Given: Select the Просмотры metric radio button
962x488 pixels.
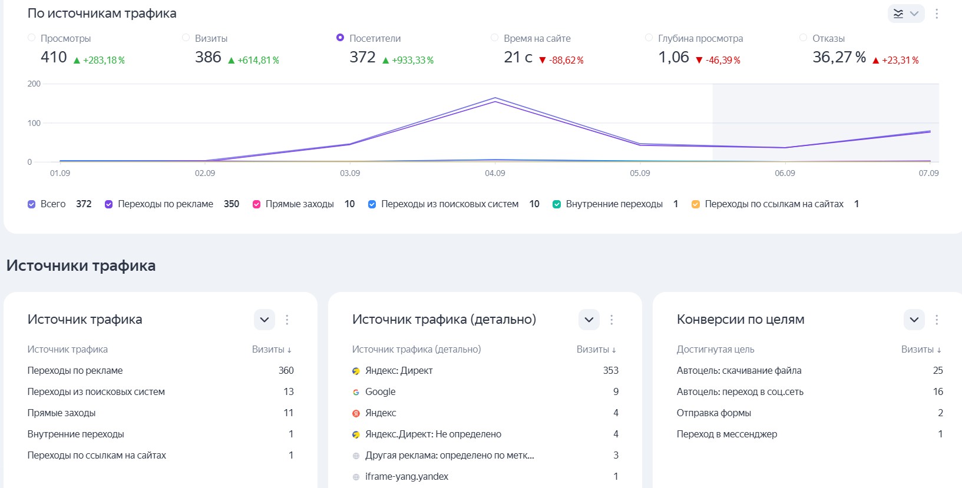Looking at the screenshot, I should click(32, 38).
